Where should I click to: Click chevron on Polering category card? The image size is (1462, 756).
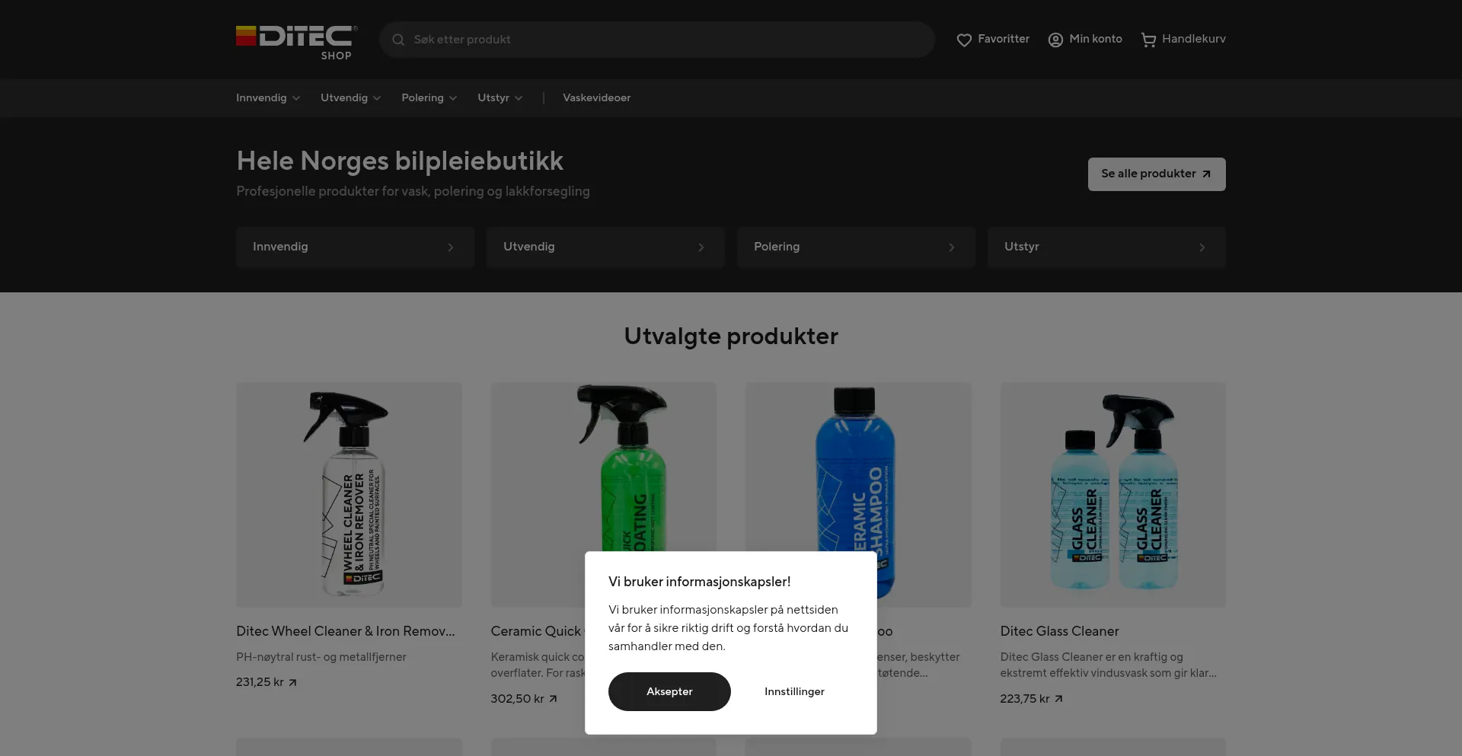tap(952, 247)
